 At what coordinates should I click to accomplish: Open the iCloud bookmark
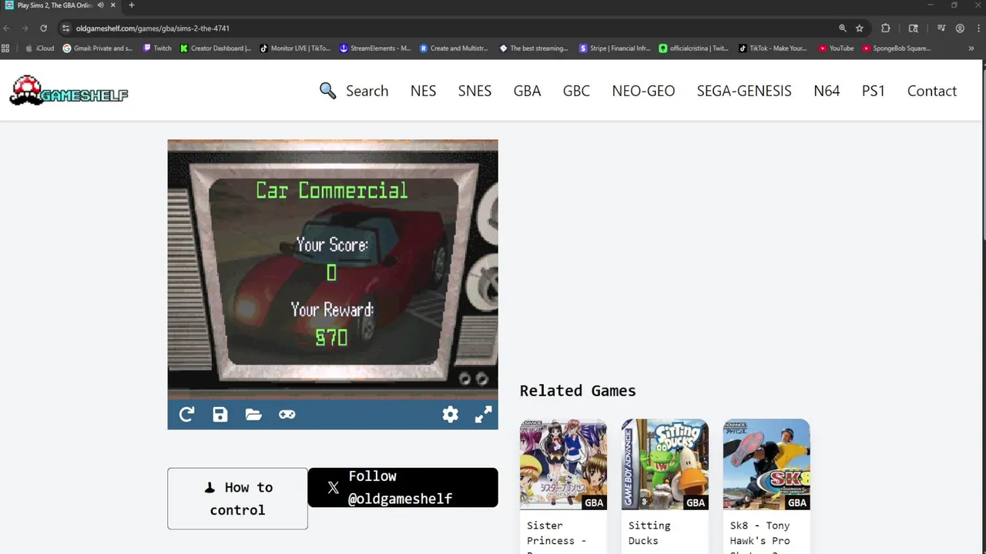[x=40, y=48]
